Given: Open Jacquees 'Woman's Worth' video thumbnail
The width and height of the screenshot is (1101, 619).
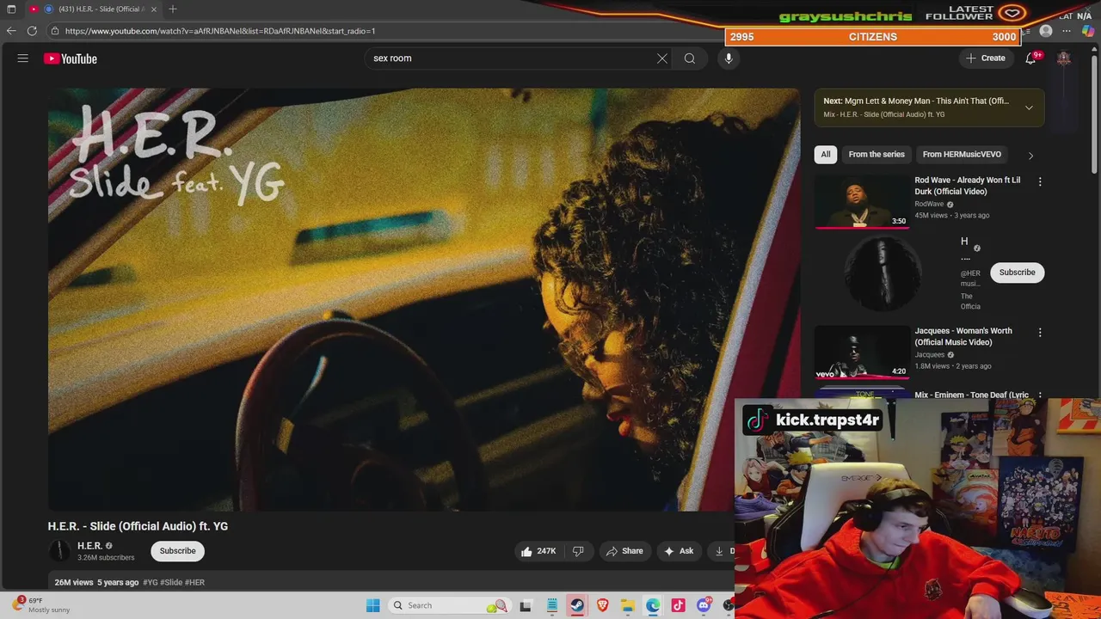Looking at the screenshot, I should pos(861,352).
